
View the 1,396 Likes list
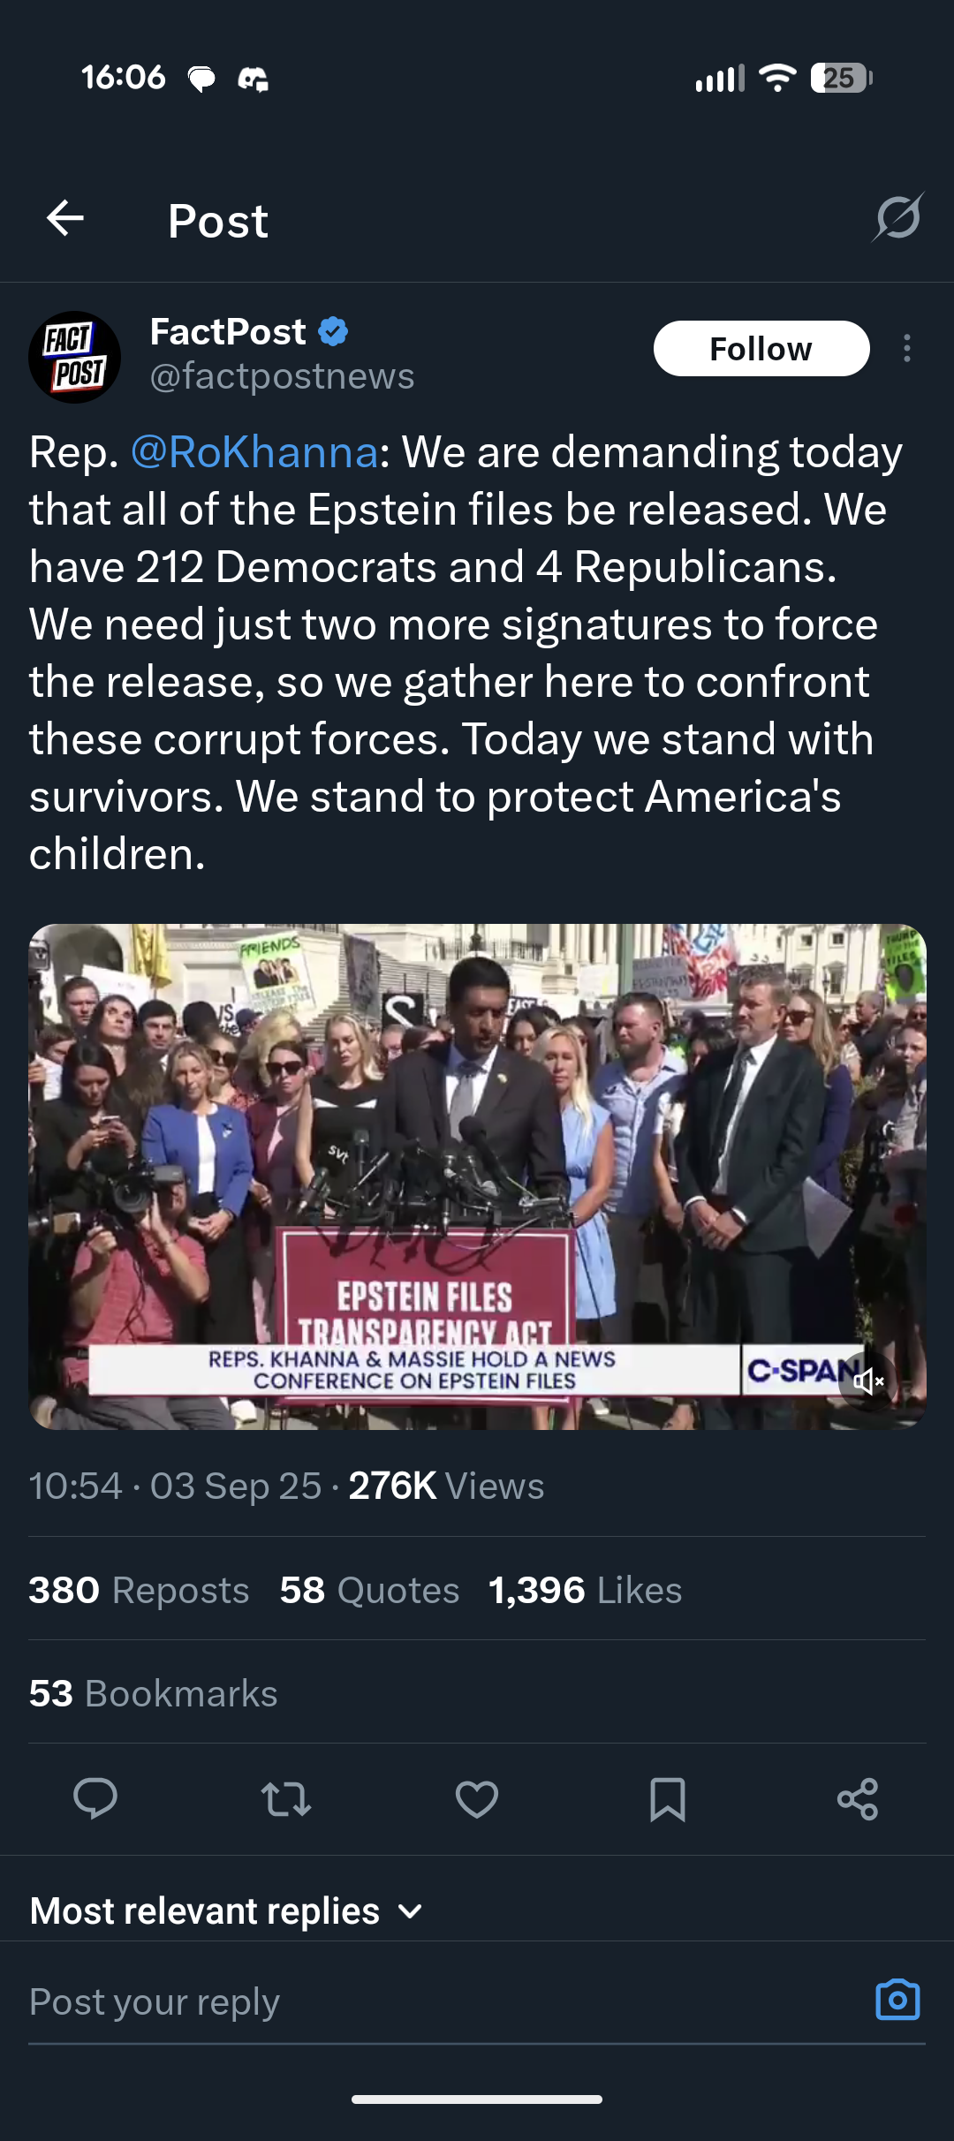tap(585, 1590)
